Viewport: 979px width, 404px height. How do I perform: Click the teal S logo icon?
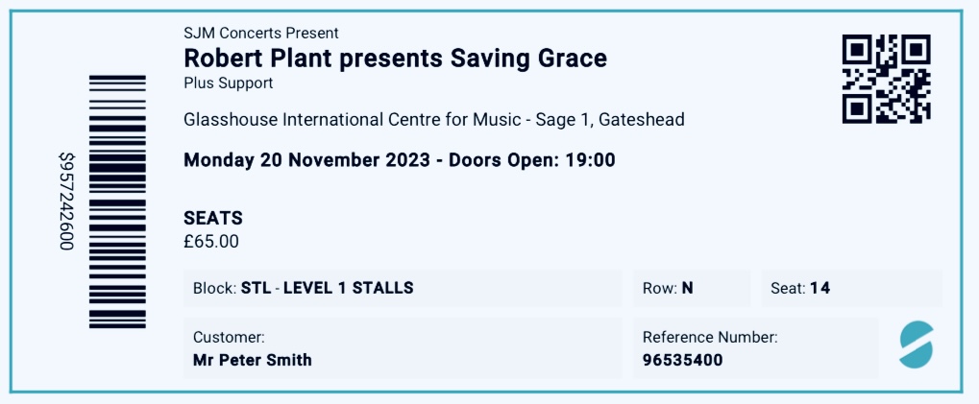click(x=916, y=344)
